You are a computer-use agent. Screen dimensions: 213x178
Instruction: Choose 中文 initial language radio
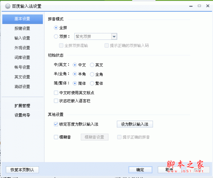75,65
